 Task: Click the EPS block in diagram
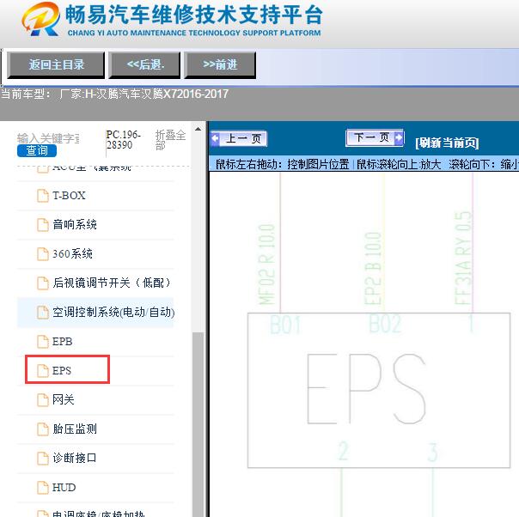[379, 390]
